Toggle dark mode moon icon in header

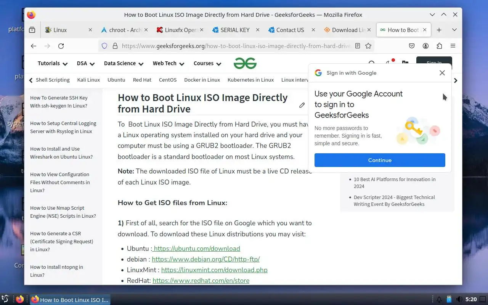pyautogui.click(x=388, y=63)
